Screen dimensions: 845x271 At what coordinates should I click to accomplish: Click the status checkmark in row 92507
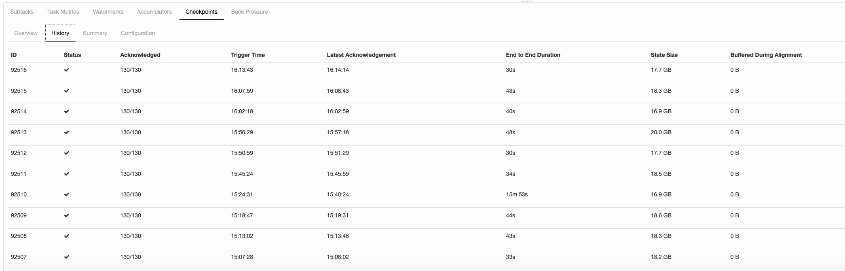coord(67,257)
